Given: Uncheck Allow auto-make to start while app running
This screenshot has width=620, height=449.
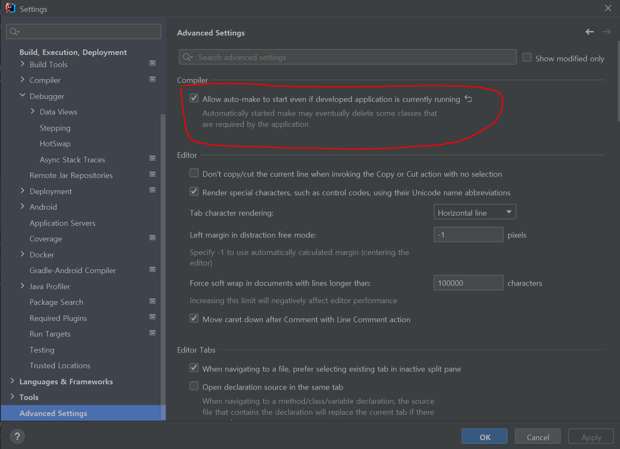Looking at the screenshot, I should click(194, 98).
